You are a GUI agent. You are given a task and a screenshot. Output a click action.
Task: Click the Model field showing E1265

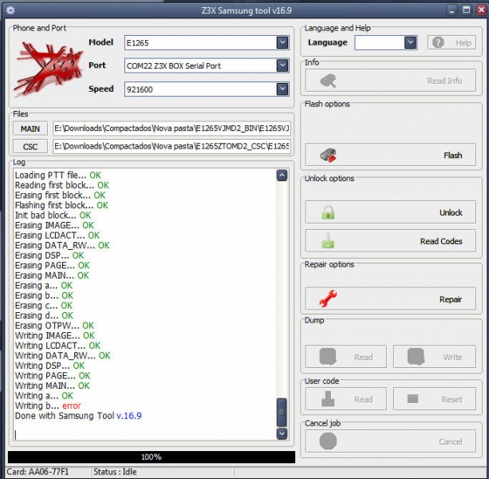[x=207, y=43]
